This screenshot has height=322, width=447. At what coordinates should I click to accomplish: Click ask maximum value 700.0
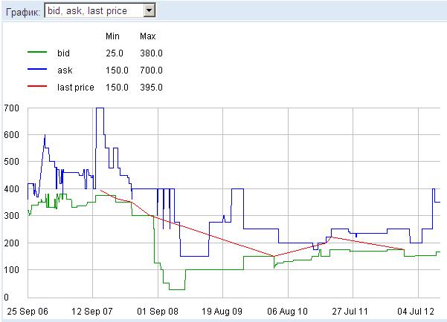pyautogui.click(x=151, y=70)
